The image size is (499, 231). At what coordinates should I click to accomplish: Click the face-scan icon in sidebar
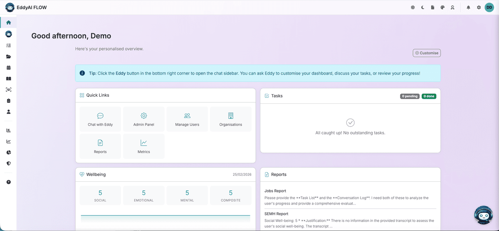click(x=8, y=90)
